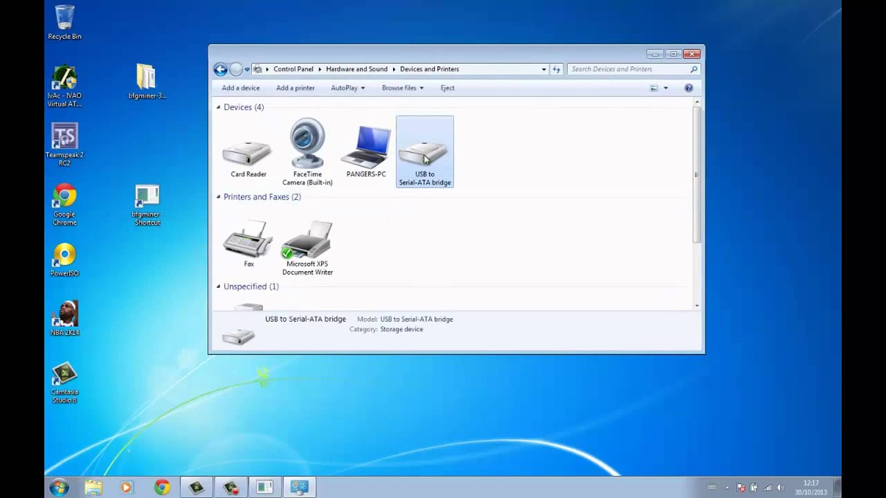Click scrollbar down arrow in device list
The image size is (886, 498).
click(697, 305)
